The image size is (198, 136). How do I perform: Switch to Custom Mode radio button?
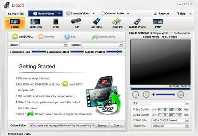pos(172,33)
